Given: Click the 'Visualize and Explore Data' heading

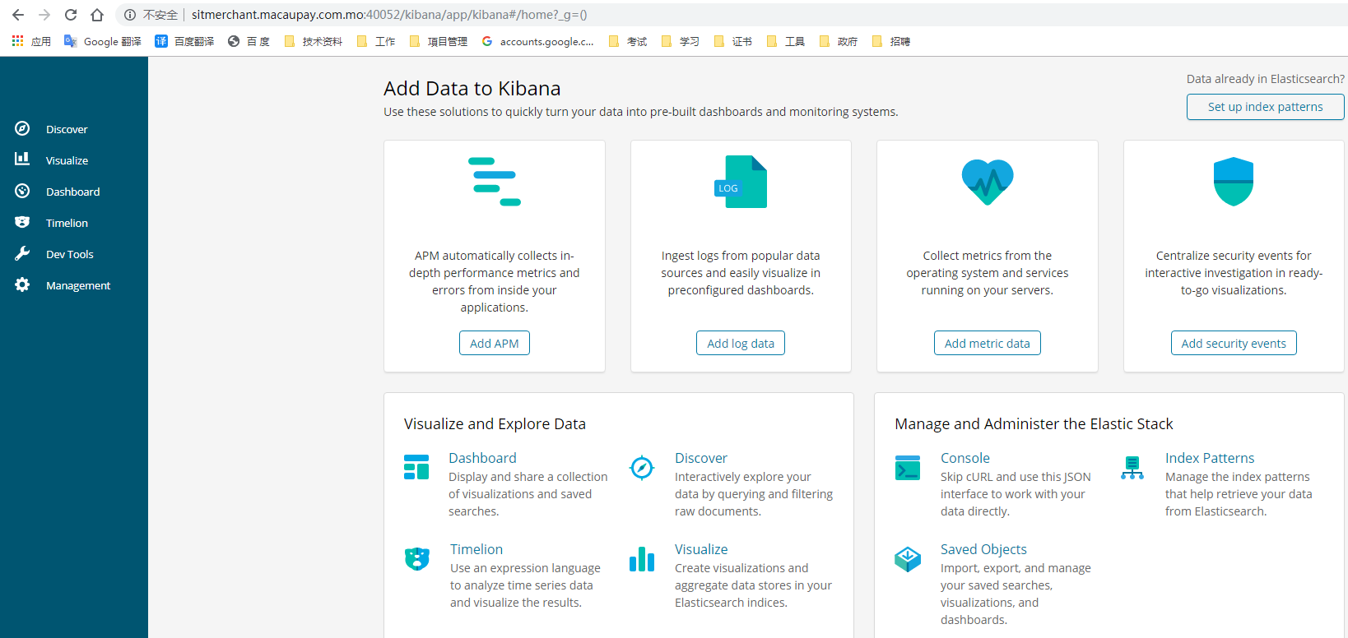Looking at the screenshot, I should pos(495,423).
